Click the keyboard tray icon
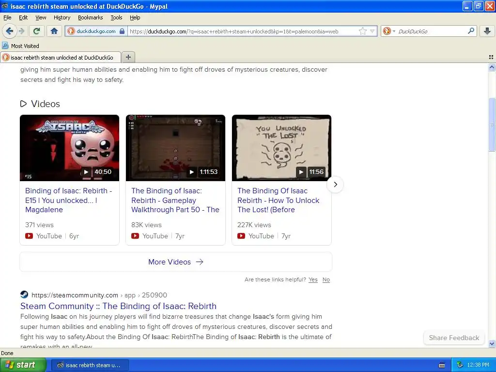This screenshot has width=496, height=372. 442,365
